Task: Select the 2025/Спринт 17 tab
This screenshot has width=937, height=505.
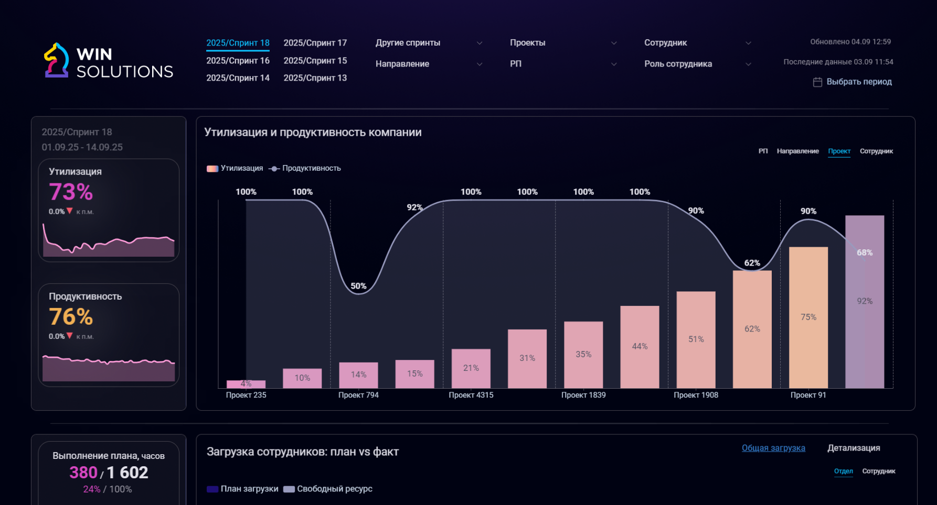Action: click(x=315, y=43)
